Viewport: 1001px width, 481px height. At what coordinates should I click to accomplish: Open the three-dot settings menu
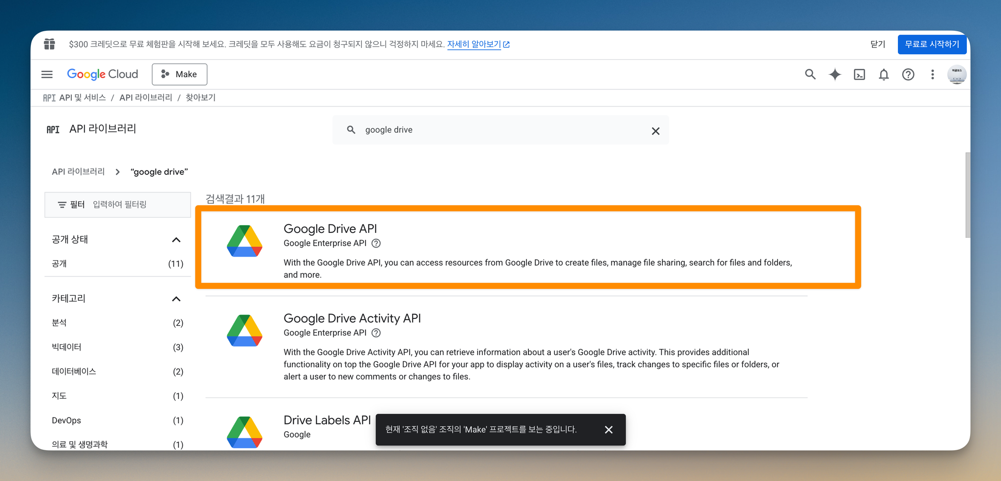pyautogui.click(x=933, y=74)
